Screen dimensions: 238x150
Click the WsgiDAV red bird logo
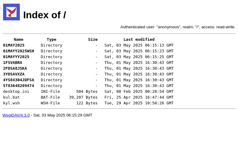point(11,12)
